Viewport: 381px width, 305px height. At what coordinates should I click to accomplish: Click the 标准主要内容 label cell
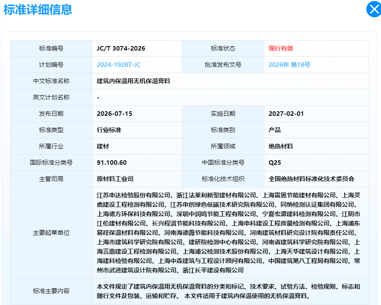[51, 291]
